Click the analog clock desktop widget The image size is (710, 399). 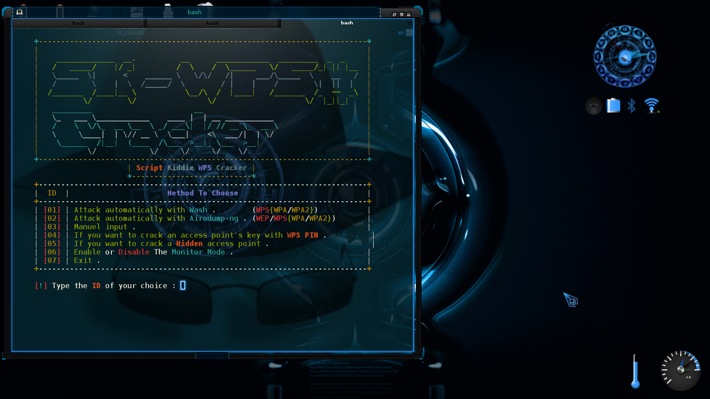coord(625,56)
